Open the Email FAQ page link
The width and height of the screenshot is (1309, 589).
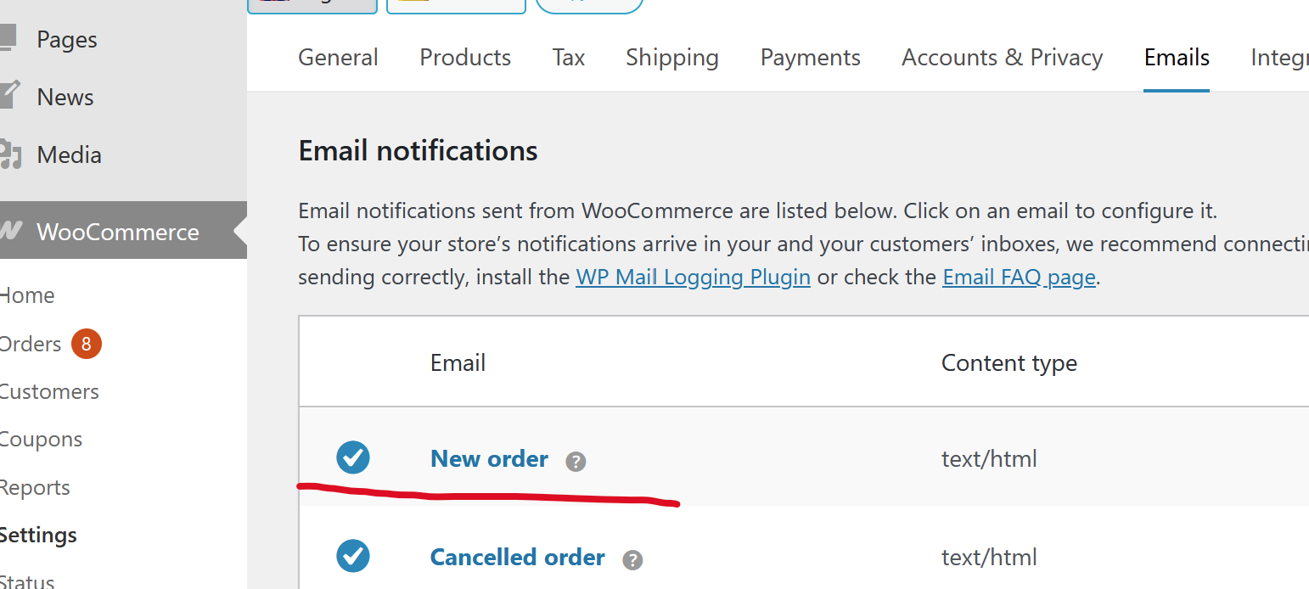point(1019,278)
